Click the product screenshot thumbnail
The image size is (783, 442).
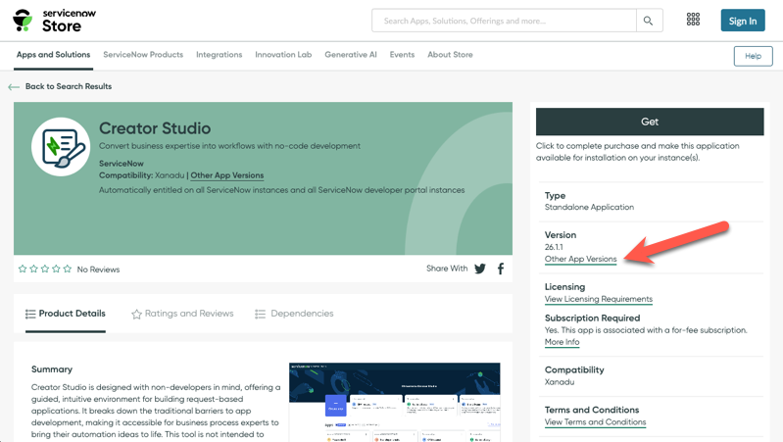coord(395,402)
